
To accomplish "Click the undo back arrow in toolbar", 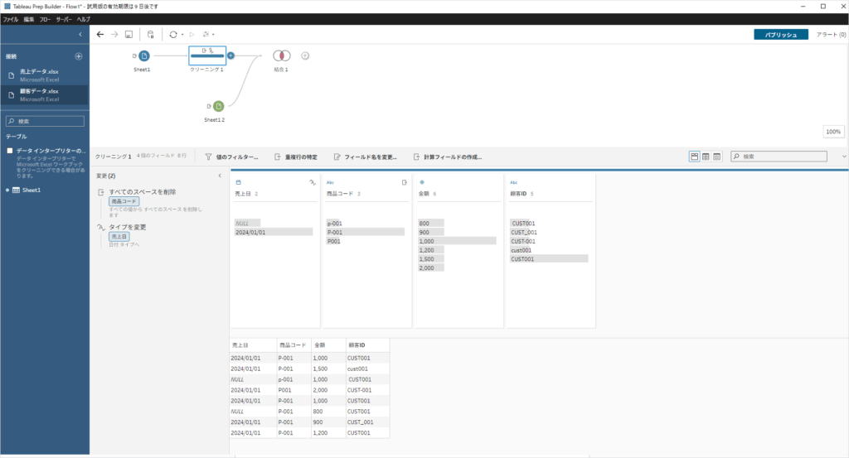I will (100, 35).
